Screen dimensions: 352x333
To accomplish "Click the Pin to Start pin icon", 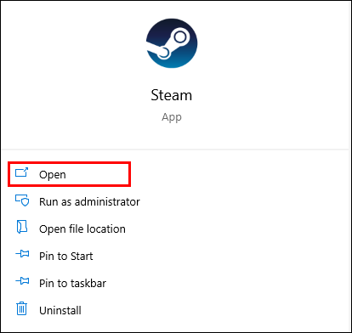I will click(22, 253).
